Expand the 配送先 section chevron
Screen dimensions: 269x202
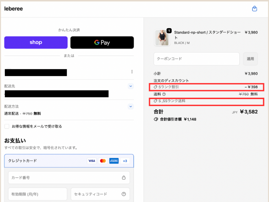[130, 86]
